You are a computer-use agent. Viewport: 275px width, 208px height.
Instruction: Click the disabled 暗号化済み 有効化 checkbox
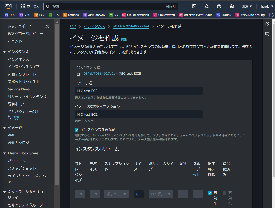tap(225, 193)
